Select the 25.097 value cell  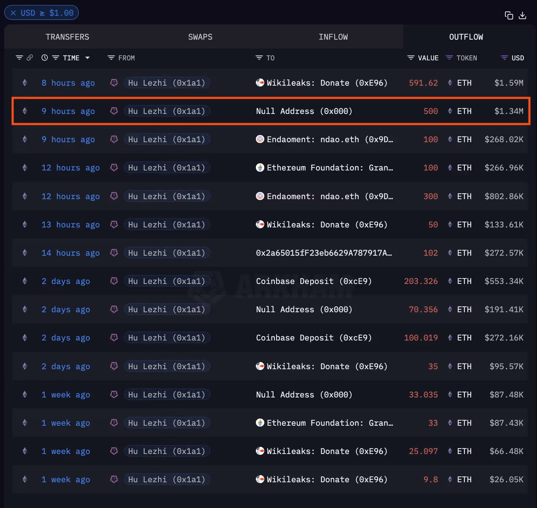423,451
